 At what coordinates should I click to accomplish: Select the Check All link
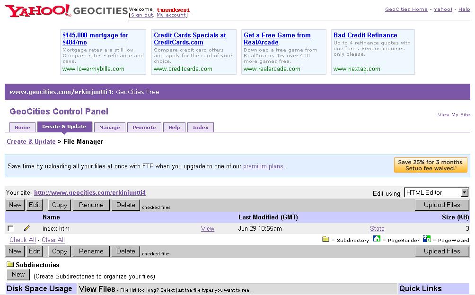coord(22,240)
